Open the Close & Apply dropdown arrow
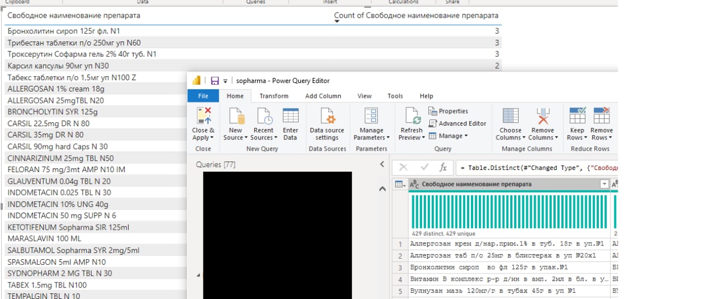Screen dimensions: 728x299 point(212,138)
